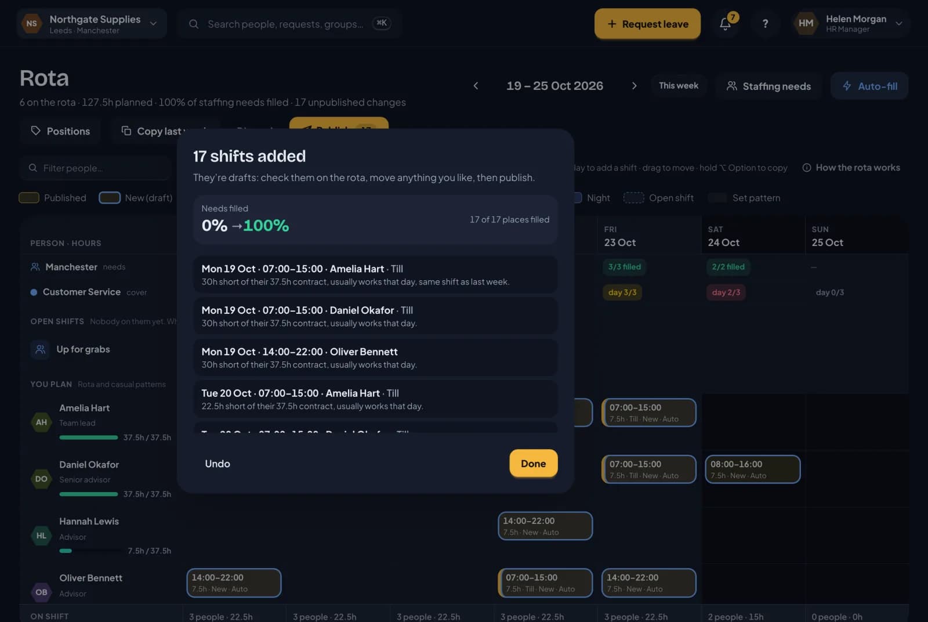Undo the 17 added shifts
The image size is (928, 622).
(x=217, y=464)
